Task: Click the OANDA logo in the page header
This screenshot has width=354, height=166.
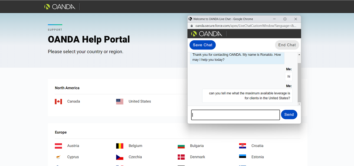Action: [59, 7]
